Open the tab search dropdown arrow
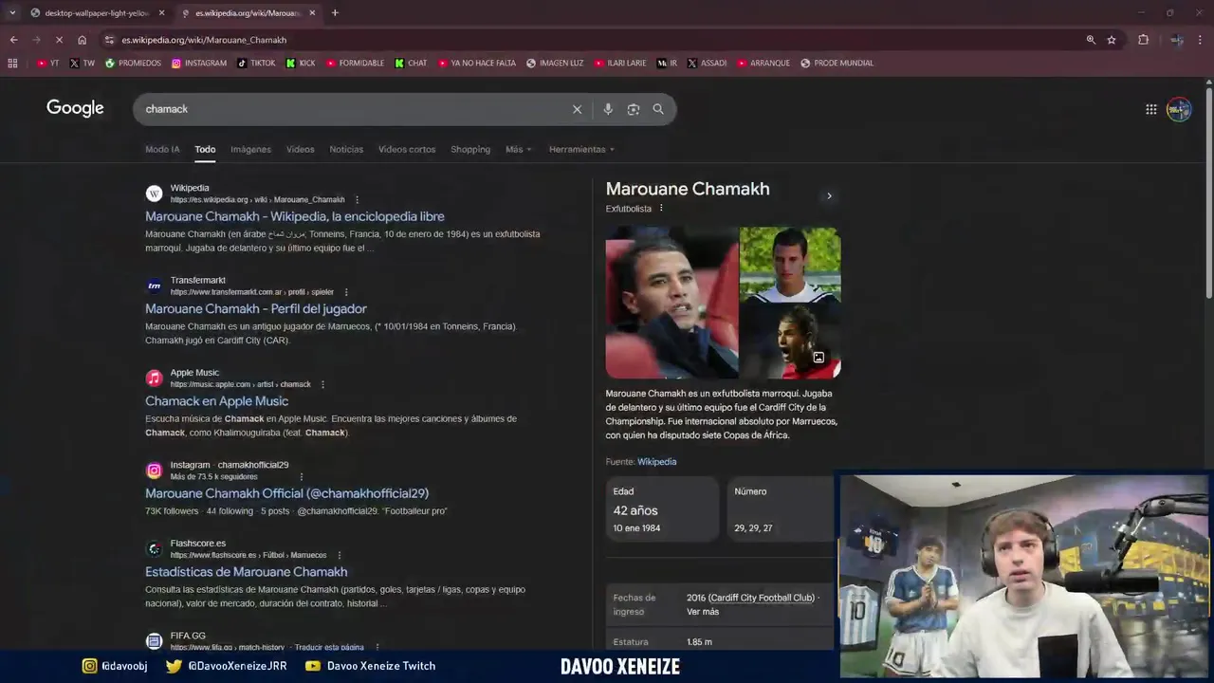Image resolution: width=1214 pixels, height=683 pixels. pos(11,12)
